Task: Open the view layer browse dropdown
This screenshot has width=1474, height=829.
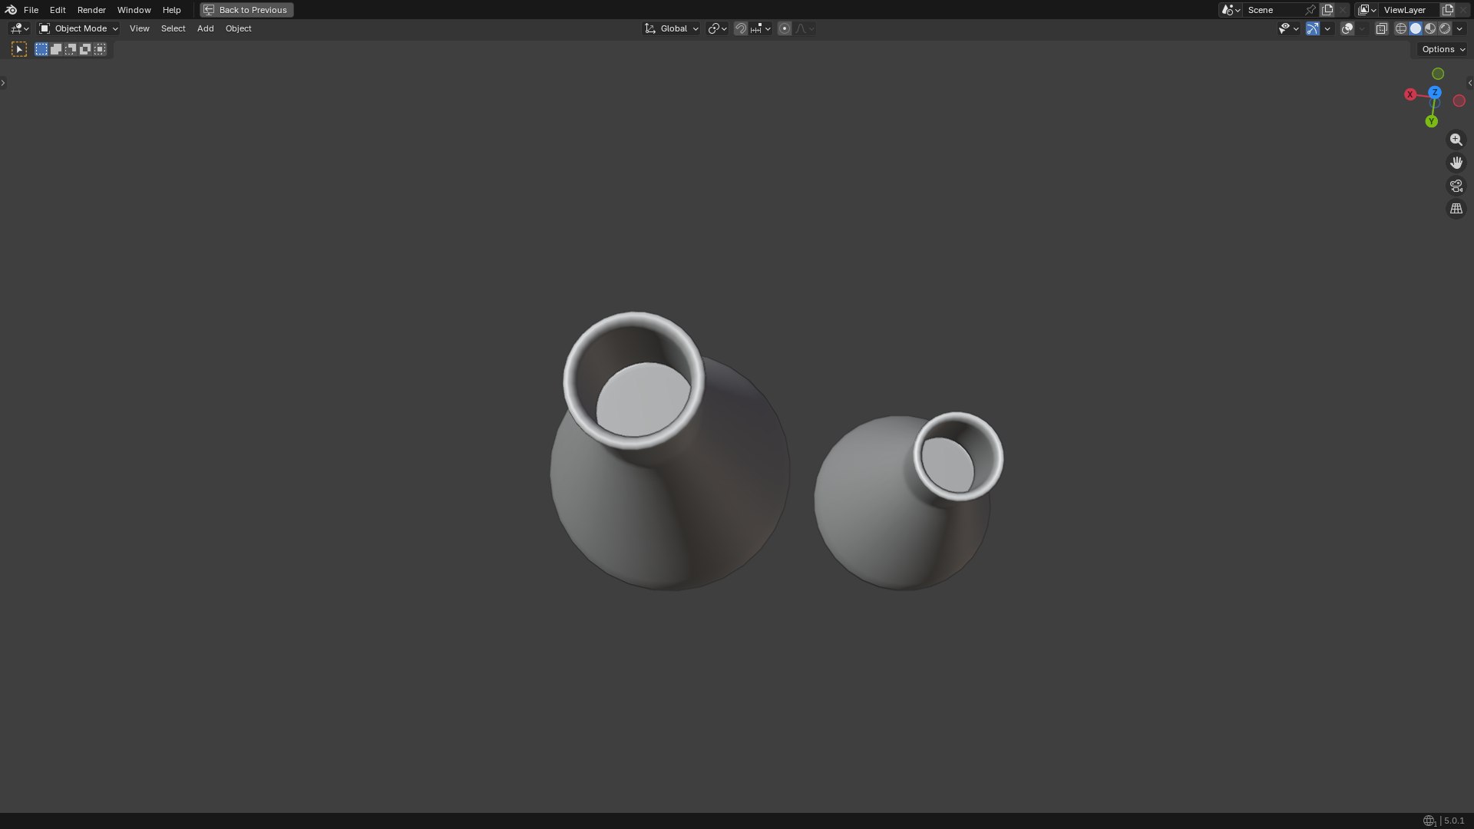Action: [x=1367, y=10]
